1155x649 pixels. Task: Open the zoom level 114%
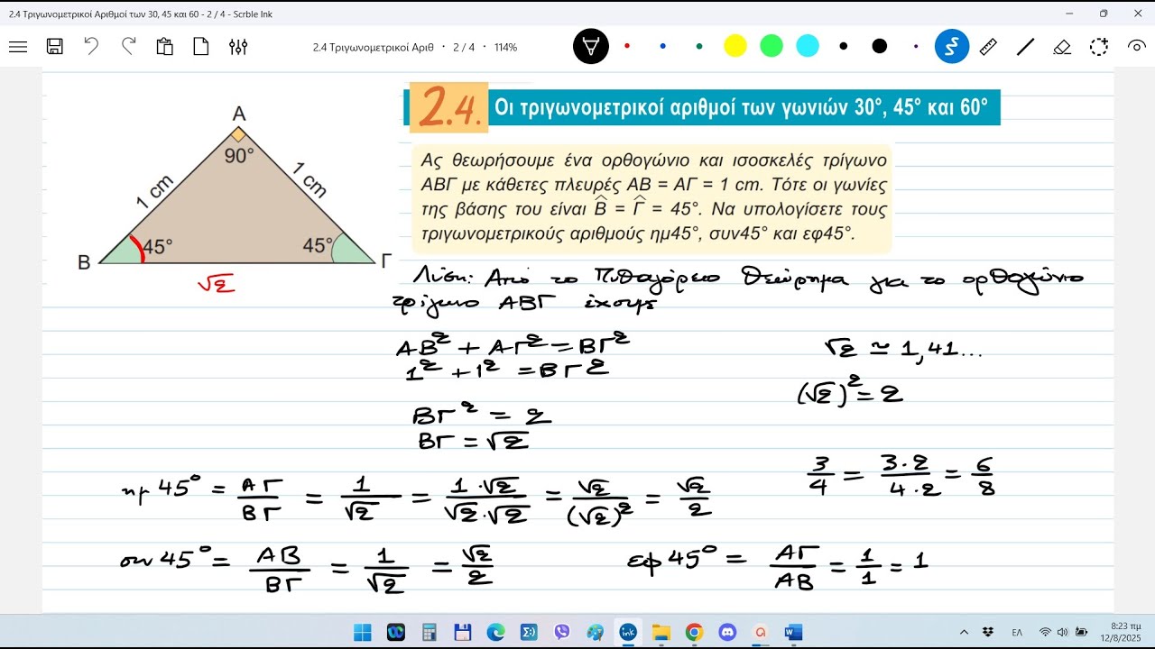click(x=505, y=47)
